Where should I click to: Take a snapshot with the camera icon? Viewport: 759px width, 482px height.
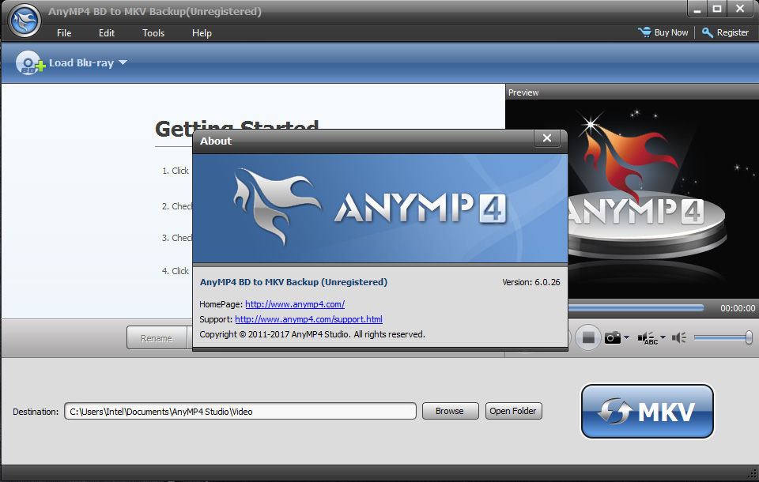613,338
